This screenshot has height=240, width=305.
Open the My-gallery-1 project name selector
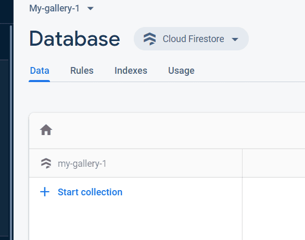(x=54, y=8)
